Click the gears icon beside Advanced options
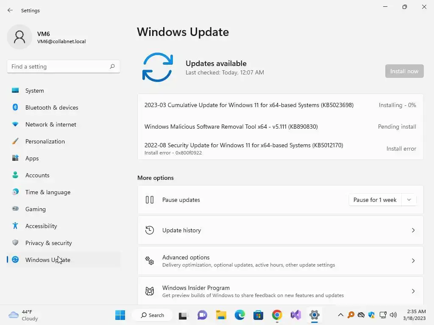The image size is (434, 325). (150, 261)
